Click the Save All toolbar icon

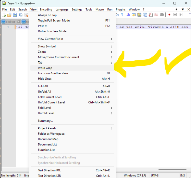[20, 15]
